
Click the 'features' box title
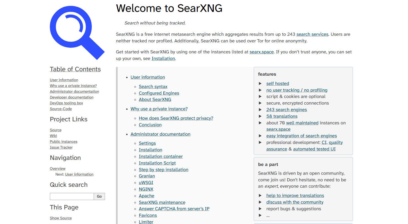click(267, 74)
